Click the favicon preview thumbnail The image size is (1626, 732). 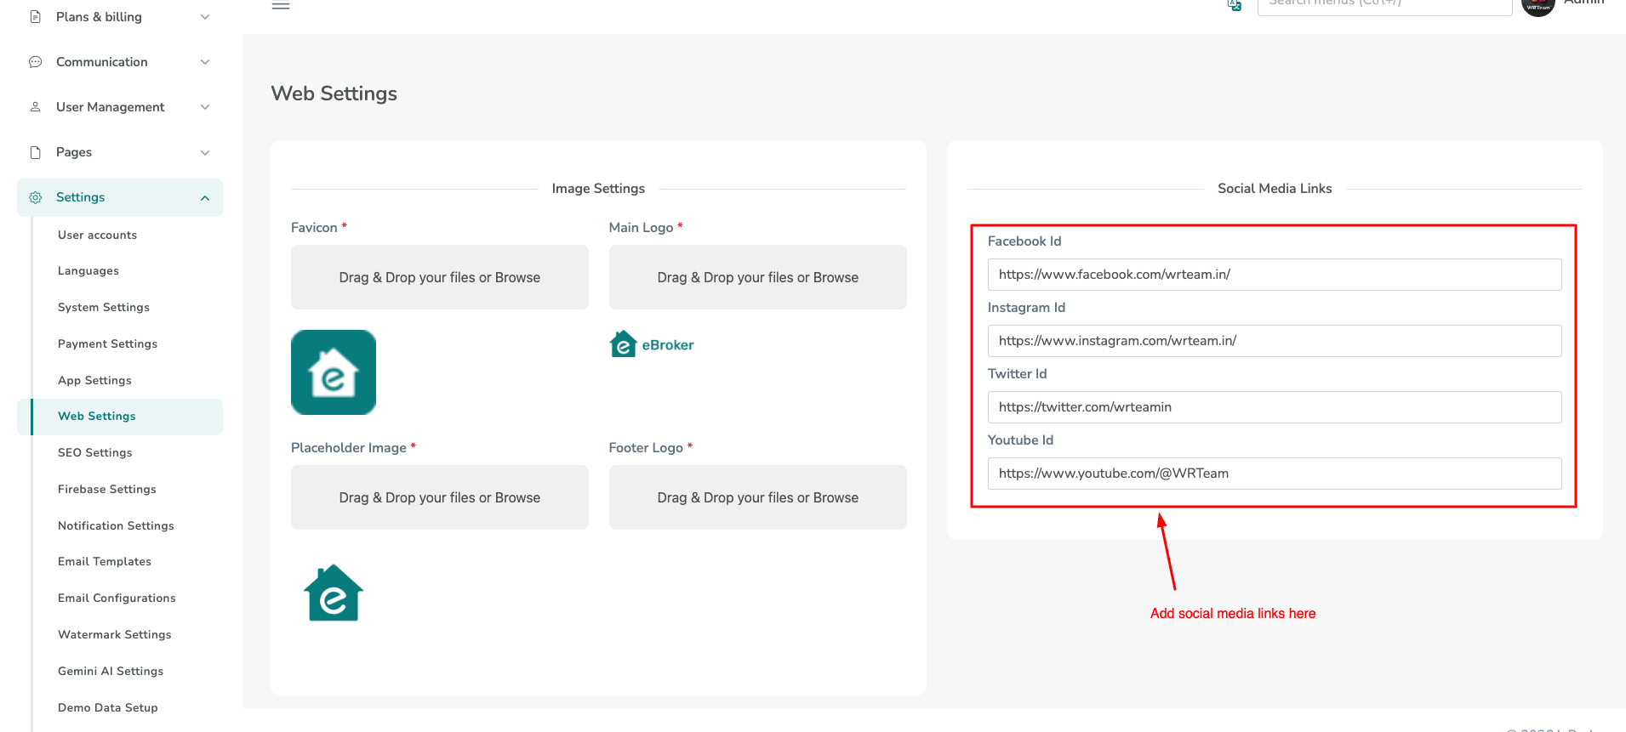334,372
